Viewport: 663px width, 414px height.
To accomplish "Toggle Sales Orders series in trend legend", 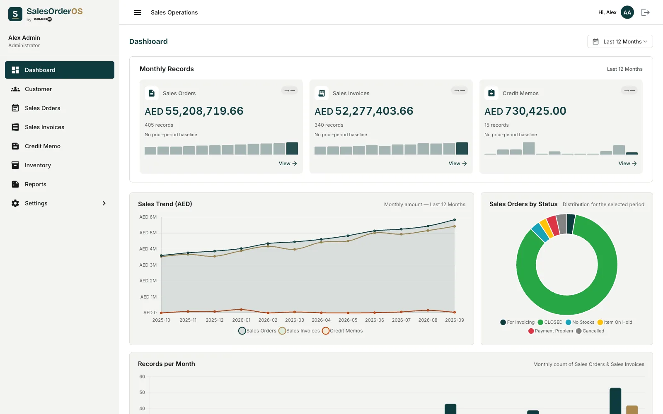I will coord(257,331).
